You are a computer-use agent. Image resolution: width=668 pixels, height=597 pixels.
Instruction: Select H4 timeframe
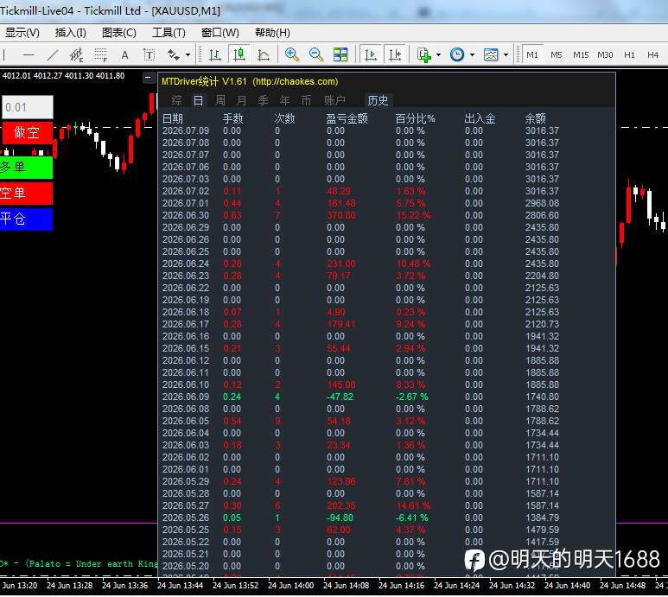pyautogui.click(x=653, y=55)
